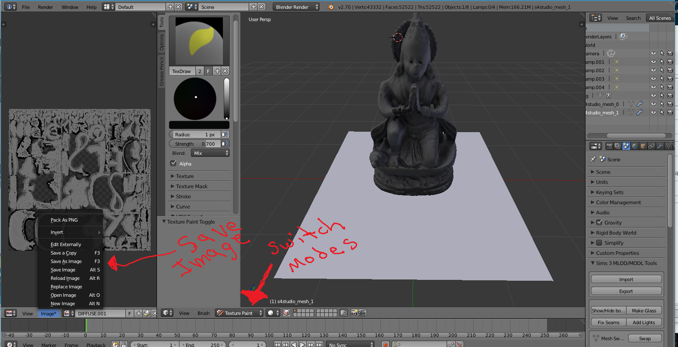The image size is (678, 347).
Task: Click the brush color wheel
Action: coord(195,99)
